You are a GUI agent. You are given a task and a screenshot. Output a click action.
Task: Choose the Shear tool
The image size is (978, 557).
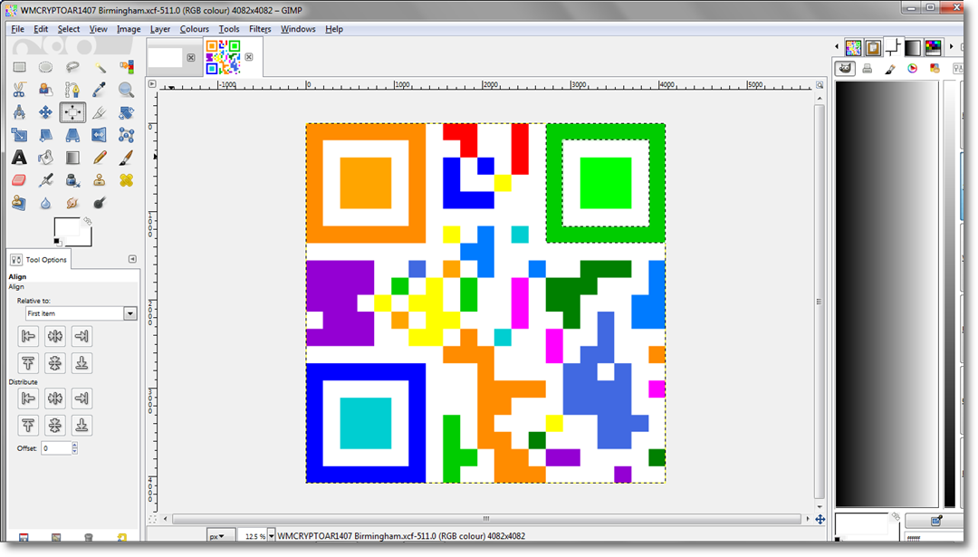point(45,135)
